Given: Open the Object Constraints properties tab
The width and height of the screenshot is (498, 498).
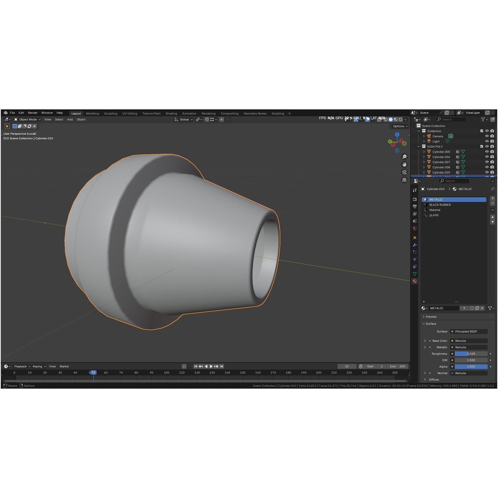Looking at the screenshot, I should click(415, 267).
